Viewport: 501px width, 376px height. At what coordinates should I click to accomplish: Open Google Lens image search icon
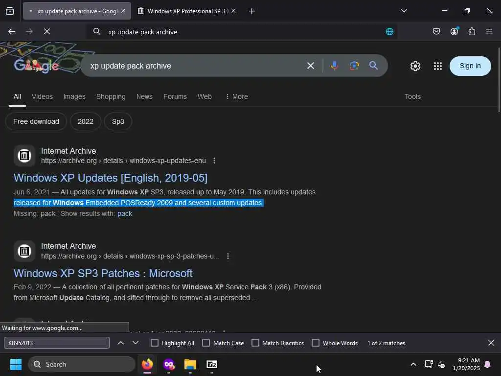coord(354,66)
